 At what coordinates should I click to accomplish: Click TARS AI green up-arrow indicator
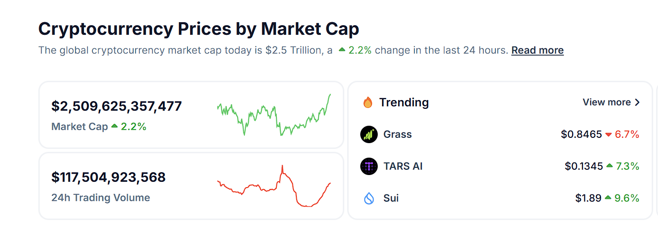609,166
